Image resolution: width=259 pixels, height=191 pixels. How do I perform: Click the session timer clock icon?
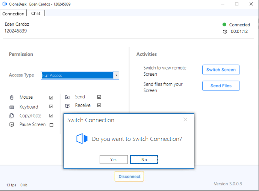[225, 31]
